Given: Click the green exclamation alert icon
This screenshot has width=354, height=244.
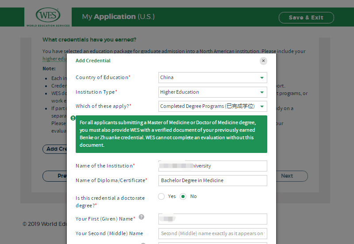Looking at the screenshot, I should tap(73, 118).
